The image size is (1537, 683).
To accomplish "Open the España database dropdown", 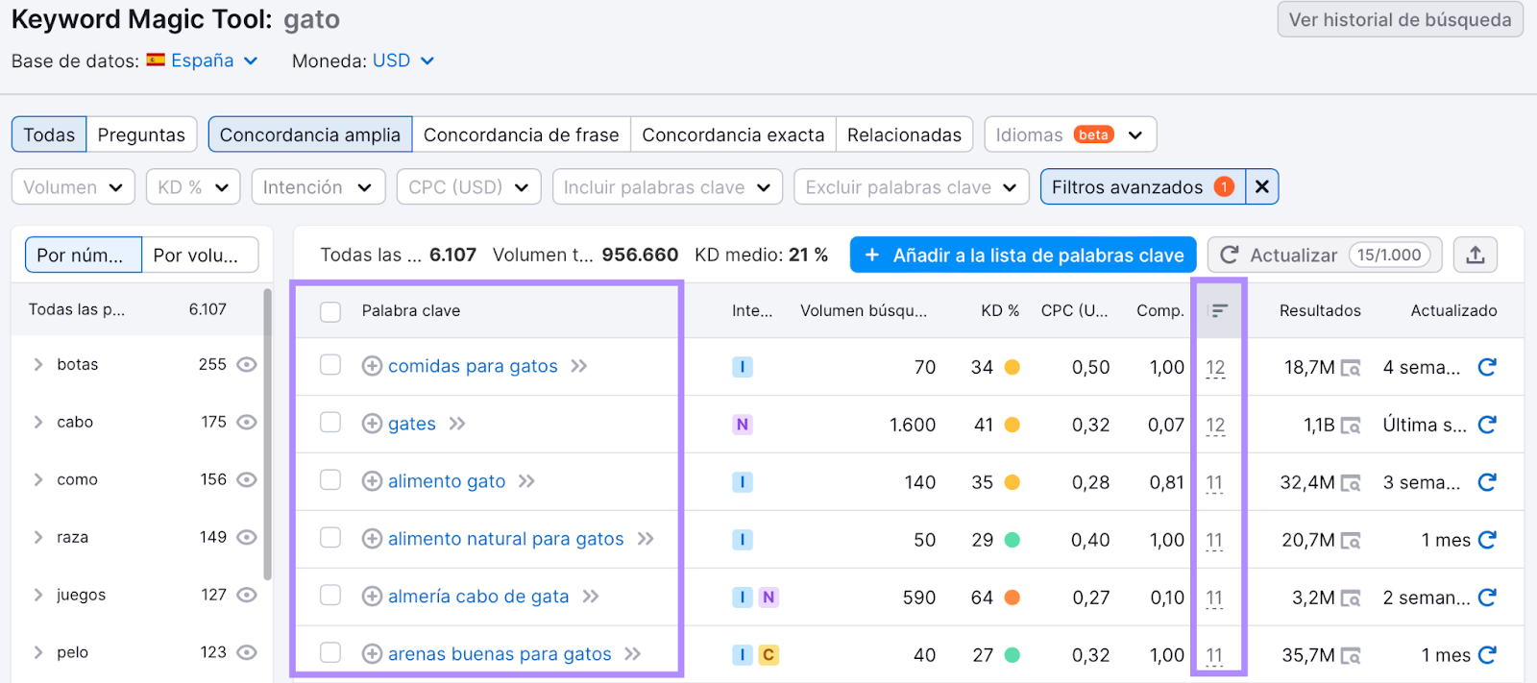I will point(213,61).
